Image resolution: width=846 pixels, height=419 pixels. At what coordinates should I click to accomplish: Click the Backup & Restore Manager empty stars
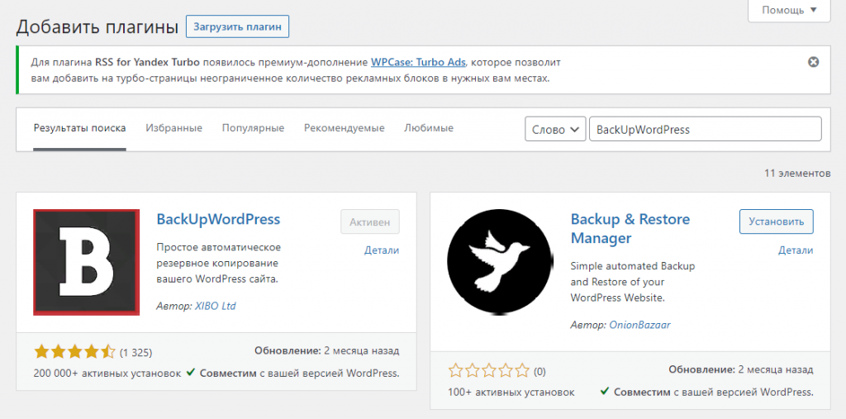coord(489,371)
